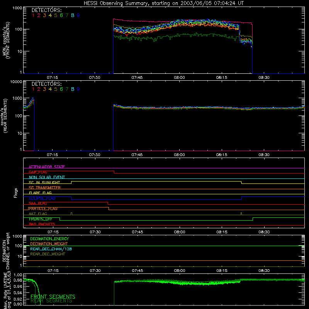Select the DECIMATION_WEIGHT legend label
Image resolution: width=309 pixels, height=309 pixels.
[49, 244]
